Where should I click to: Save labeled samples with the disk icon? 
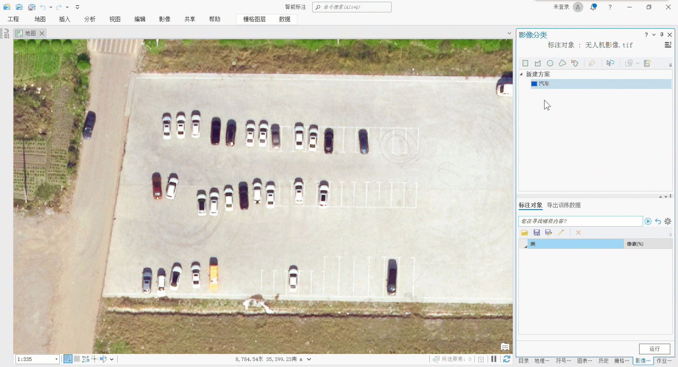pos(537,233)
